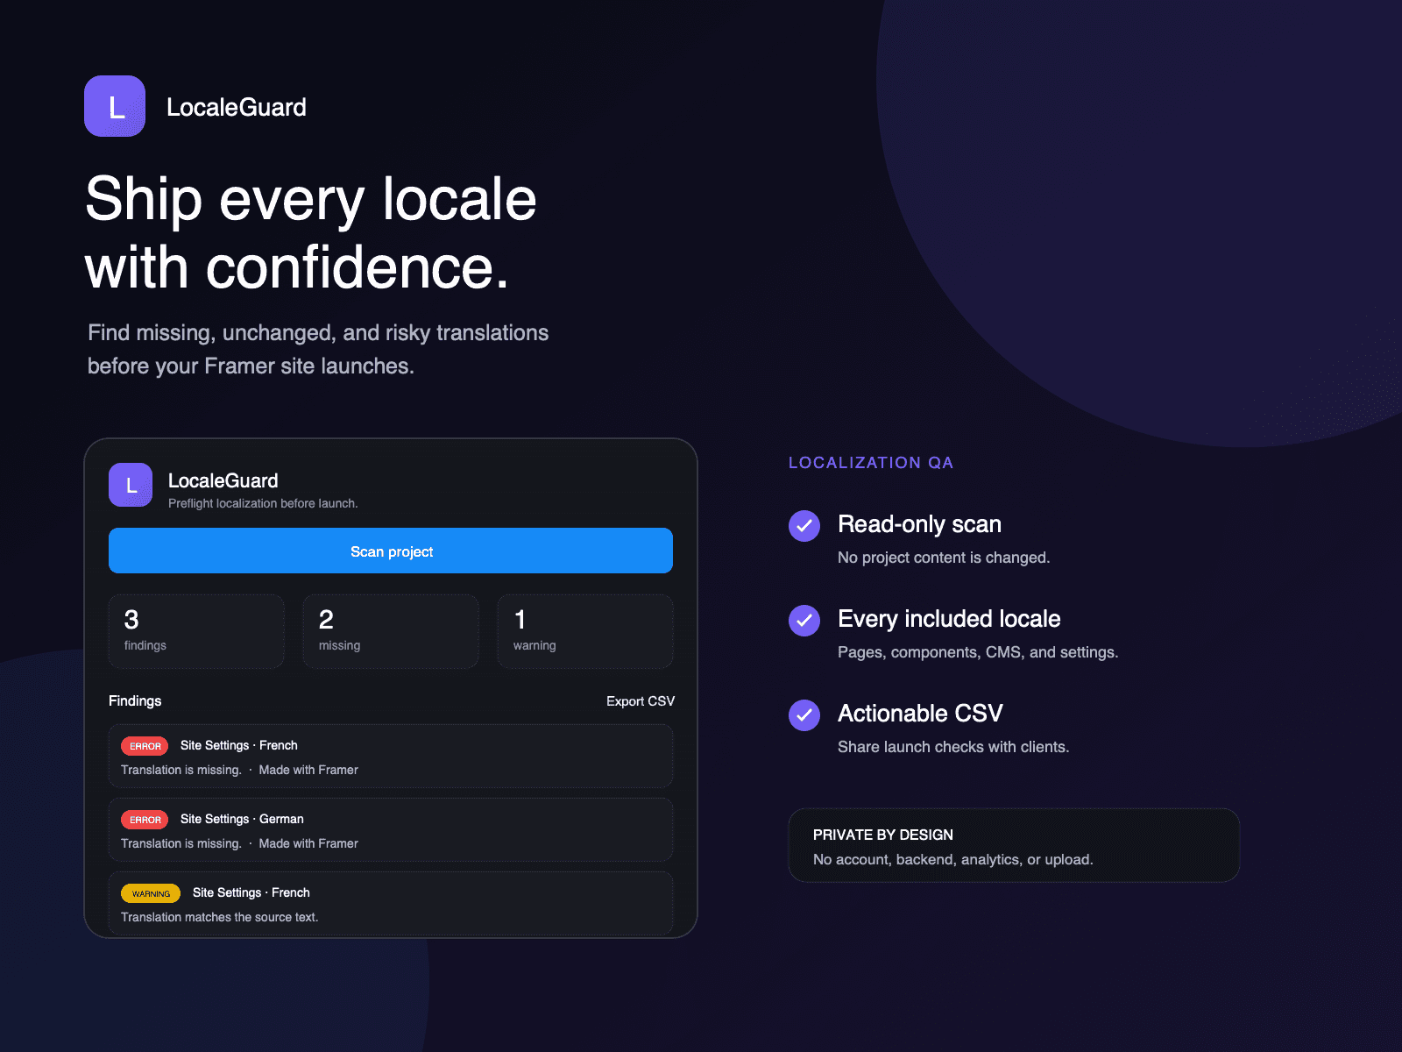Click the Every included locale heading
The height and width of the screenshot is (1052, 1402).
coord(949,619)
